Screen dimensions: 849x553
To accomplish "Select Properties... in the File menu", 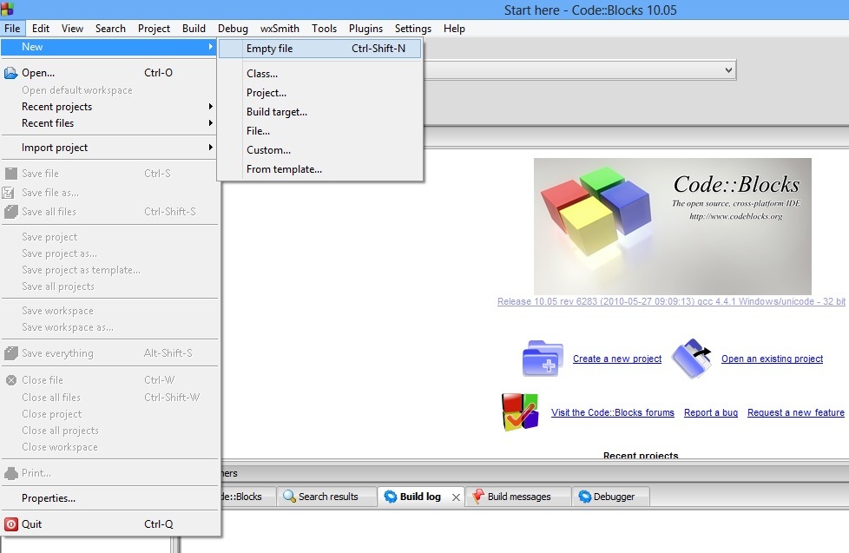I will (x=109, y=498).
